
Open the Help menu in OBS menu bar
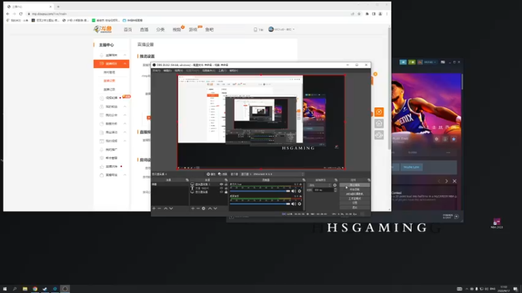[x=234, y=70]
